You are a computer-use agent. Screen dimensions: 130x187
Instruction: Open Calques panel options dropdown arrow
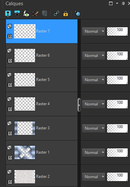coord(117,4)
